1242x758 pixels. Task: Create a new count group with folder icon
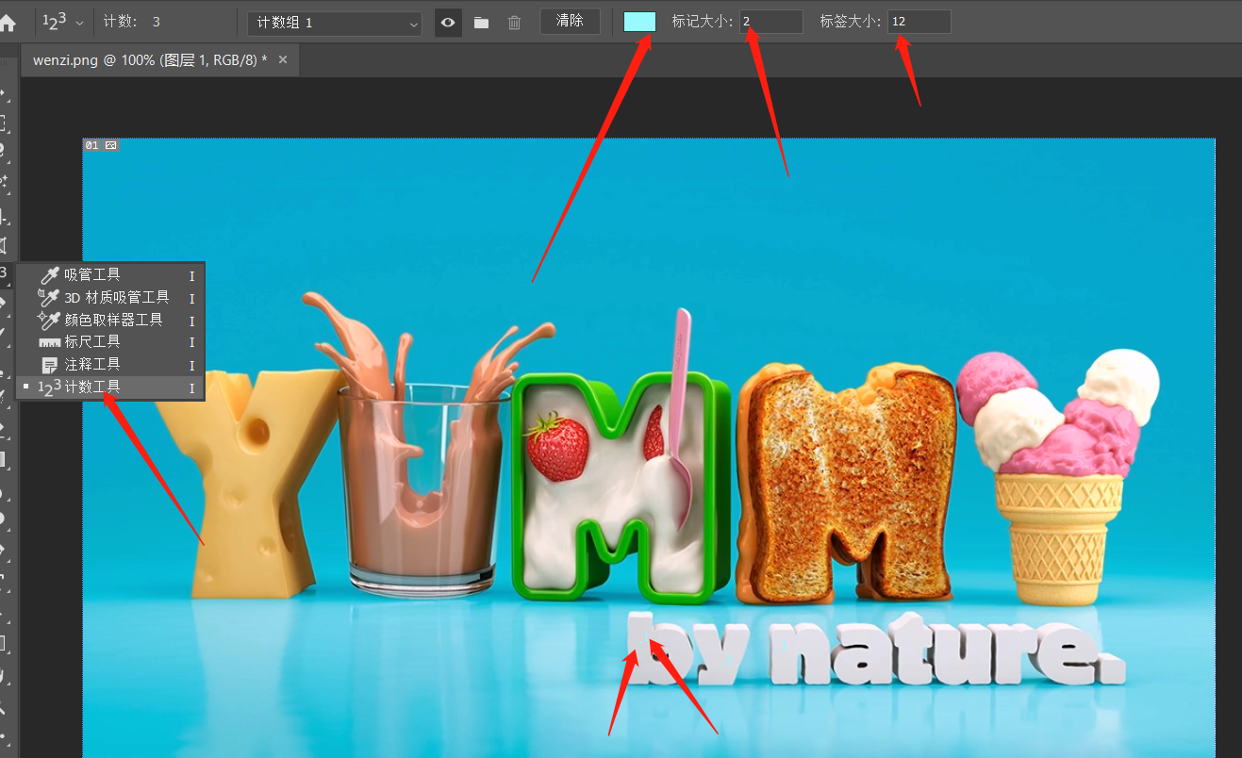pos(482,23)
